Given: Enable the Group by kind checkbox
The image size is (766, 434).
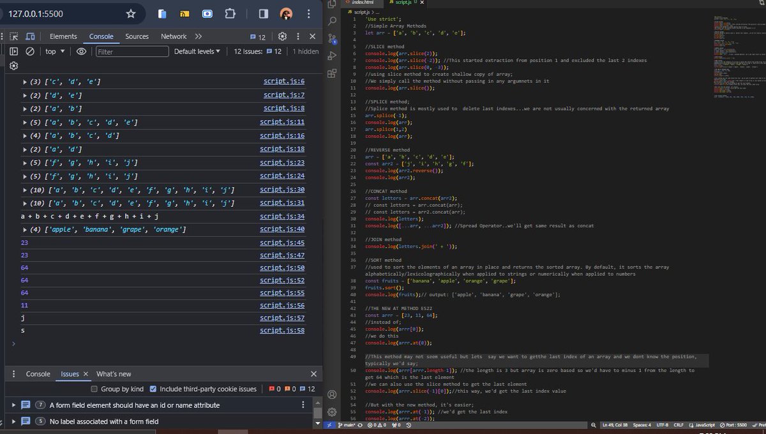Looking at the screenshot, I should (x=94, y=389).
